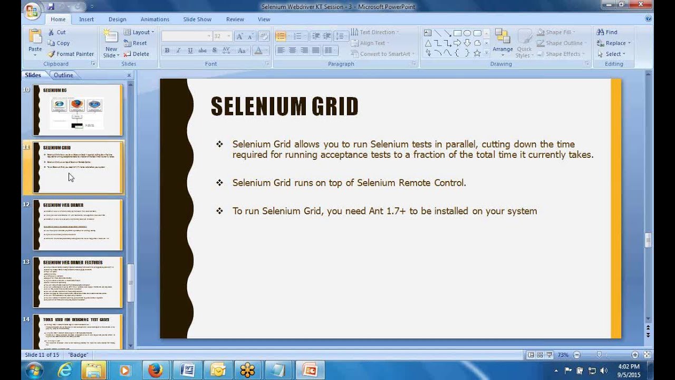Toggle Center text alignment
Viewport: 675px width, 380px height.
click(292, 51)
